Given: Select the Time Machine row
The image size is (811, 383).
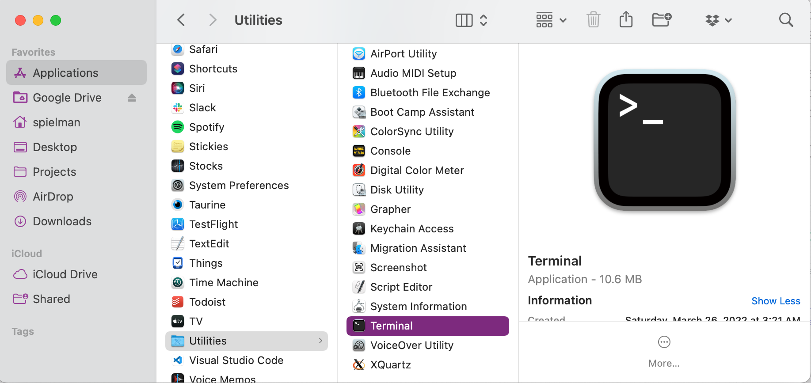Looking at the screenshot, I should 247,283.
